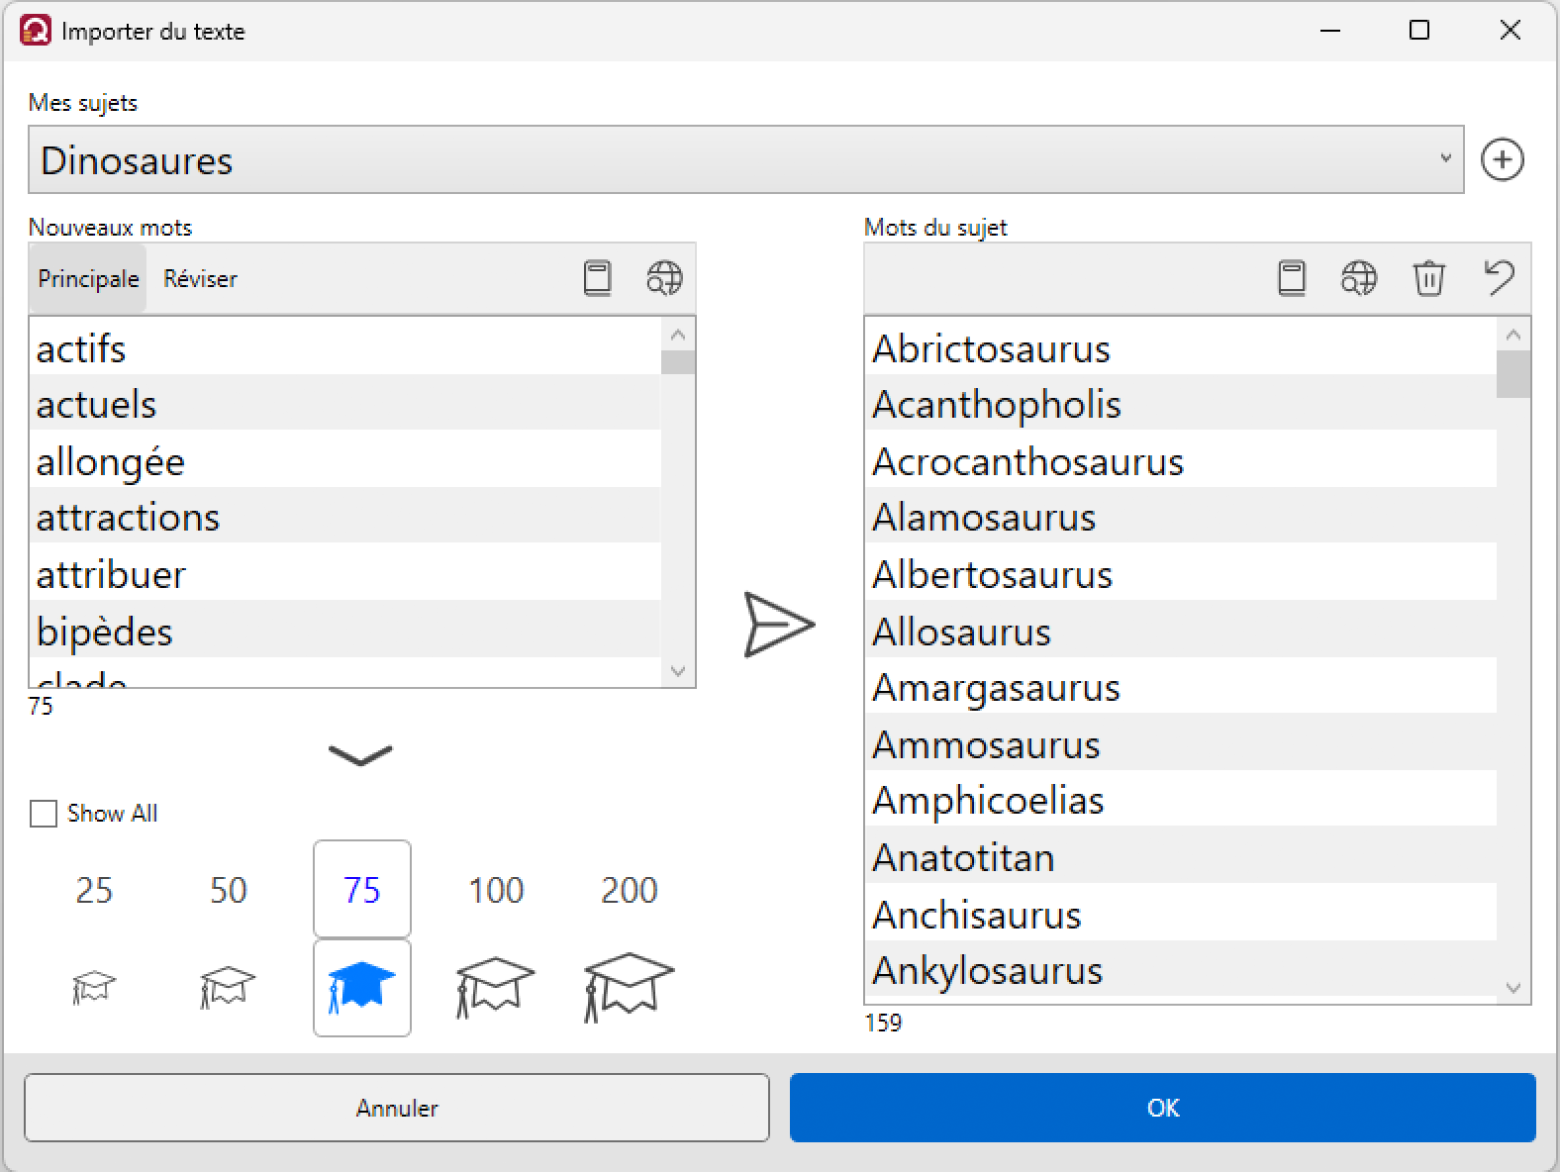Click up arrow of Nouveaux mots scrollbar
Viewport: 1560px width, 1172px height.
pos(678,335)
